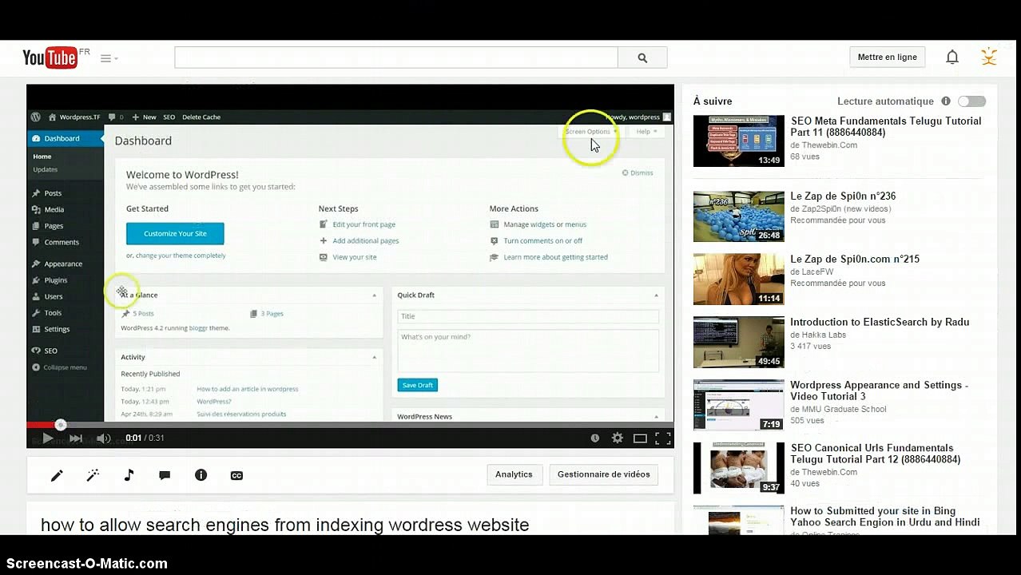This screenshot has height=575, width=1021.
Task: Click the MMU Graduate School channel name
Action: point(844,409)
